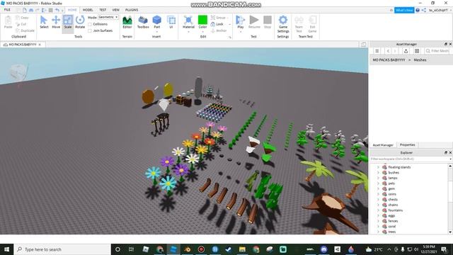
Task: Click the Duplicate button
Action: [25, 30]
